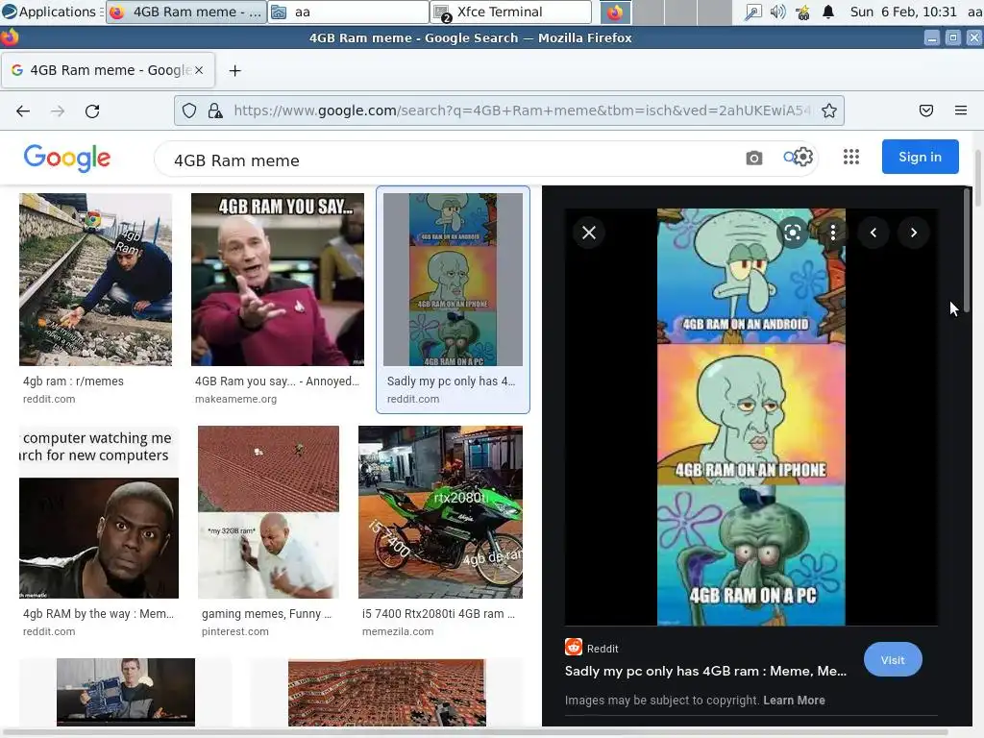The height and width of the screenshot is (738, 984).
Task: Select the Picard '4GB RAM YOU SAY' thumbnail
Action: click(x=278, y=280)
